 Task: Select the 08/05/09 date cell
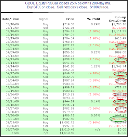pyautogui.click(x=12, y=123)
